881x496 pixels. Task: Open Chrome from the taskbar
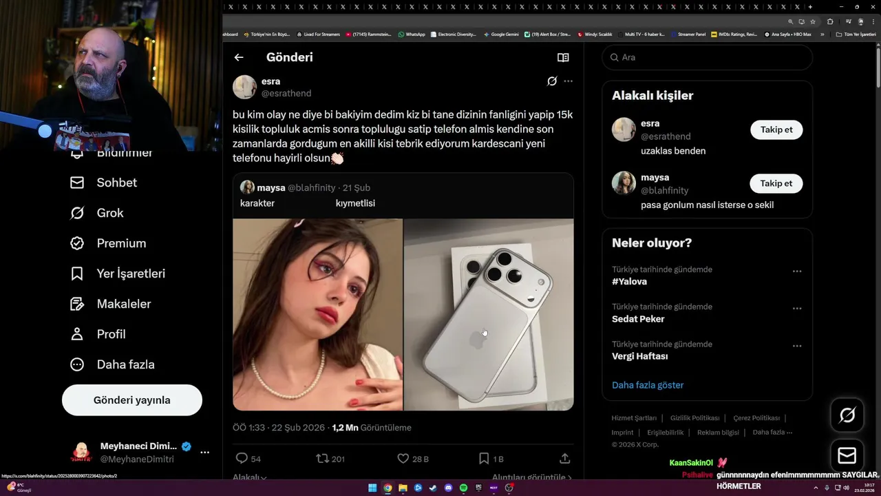(388, 488)
